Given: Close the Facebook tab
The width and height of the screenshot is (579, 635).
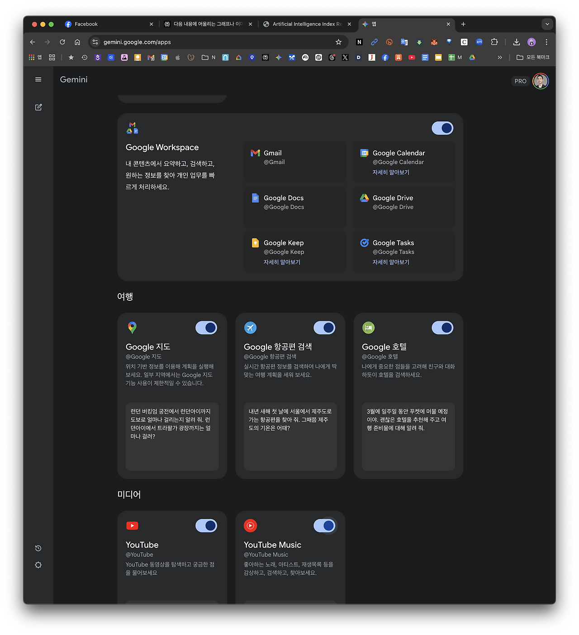Looking at the screenshot, I should 151,24.
